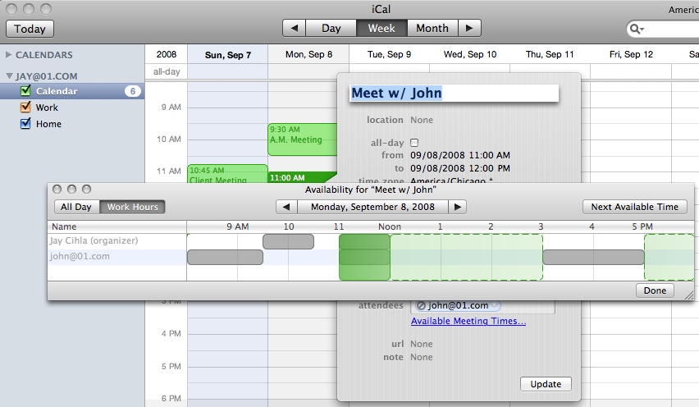
Task: Switch to Week view
Action: [x=381, y=28]
